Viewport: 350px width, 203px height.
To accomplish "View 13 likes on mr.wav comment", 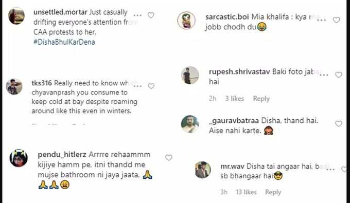I will [246, 192].
